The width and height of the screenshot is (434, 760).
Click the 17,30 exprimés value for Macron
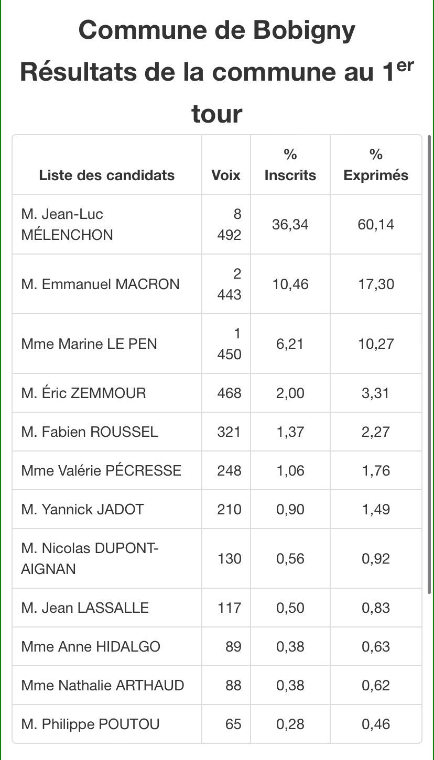pos(376,284)
